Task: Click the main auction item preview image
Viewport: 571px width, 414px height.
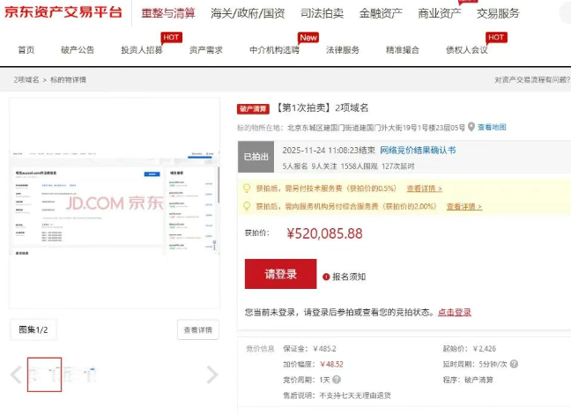Action: [x=115, y=203]
